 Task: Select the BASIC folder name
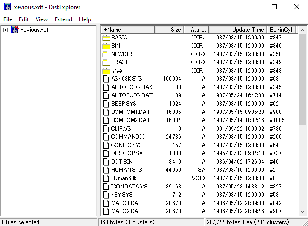(119, 38)
